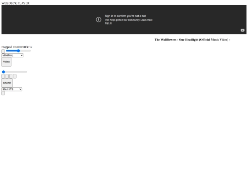Open the 90s HITS playlist dropdown
Viewport: 248px width, 186px height.
pos(11,89)
